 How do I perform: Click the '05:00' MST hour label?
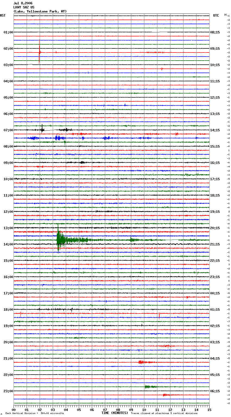coord(8,98)
